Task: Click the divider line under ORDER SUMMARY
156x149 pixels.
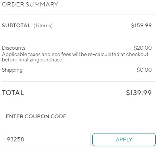Action: 79,14
